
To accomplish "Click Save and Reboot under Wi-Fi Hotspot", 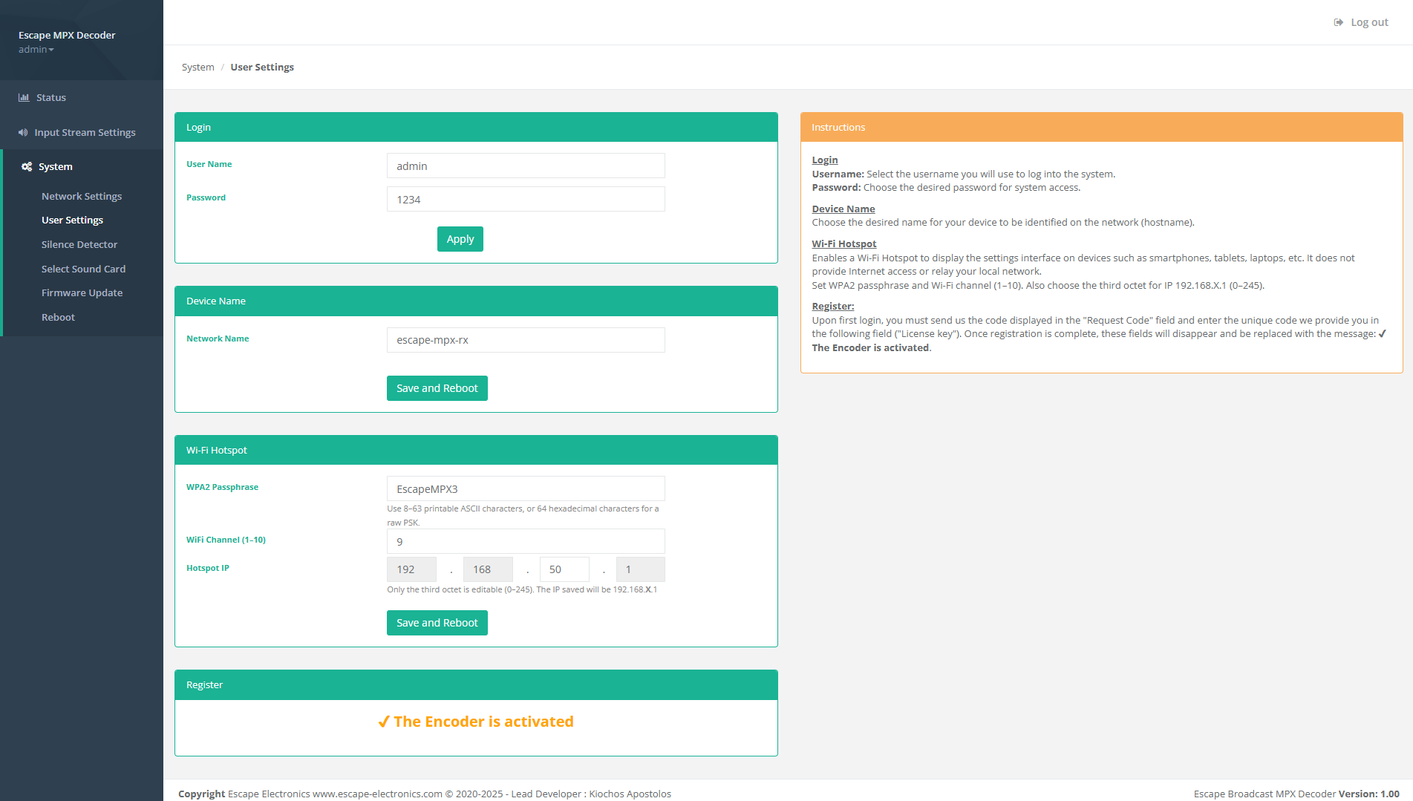I will pyautogui.click(x=437, y=623).
